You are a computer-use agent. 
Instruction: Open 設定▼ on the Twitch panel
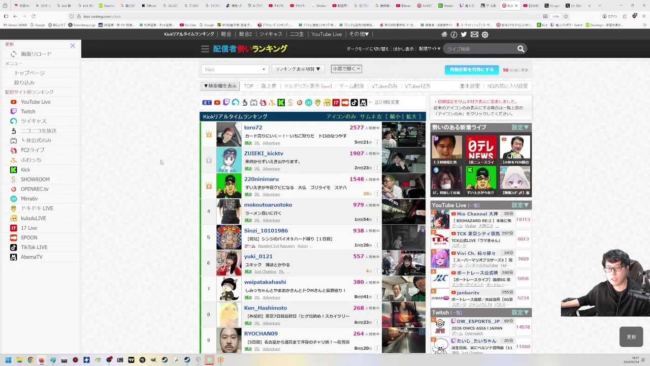pyautogui.click(x=521, y=313)
